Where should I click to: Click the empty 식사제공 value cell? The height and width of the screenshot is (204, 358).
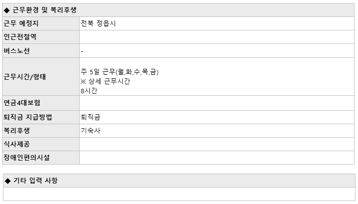(217, 144)
